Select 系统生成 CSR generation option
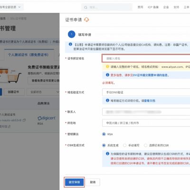 104,145
